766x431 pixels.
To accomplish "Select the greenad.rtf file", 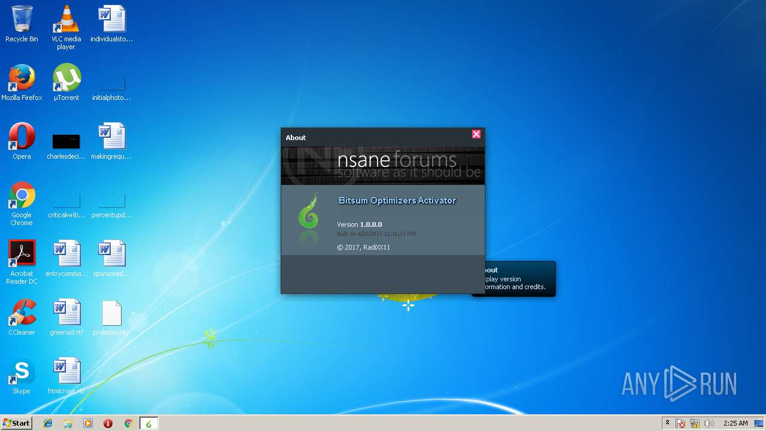I will tap(66, 317).
